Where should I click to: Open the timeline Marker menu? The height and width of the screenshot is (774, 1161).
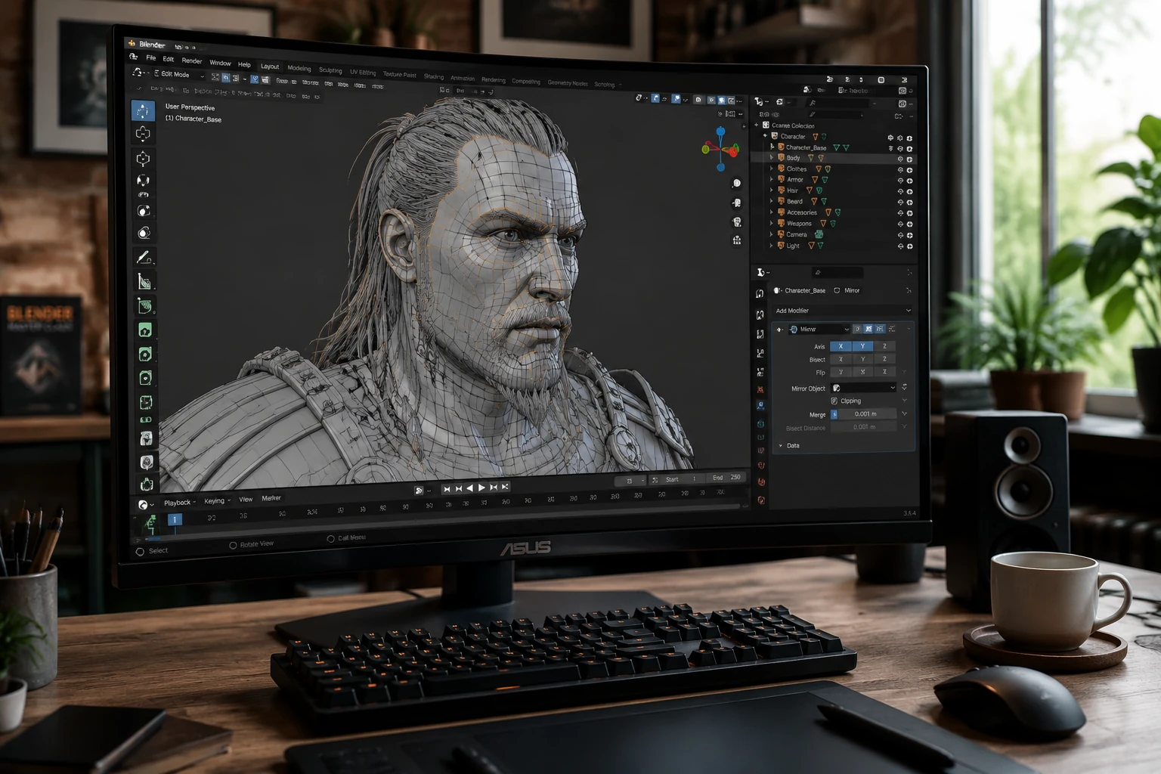271,498
